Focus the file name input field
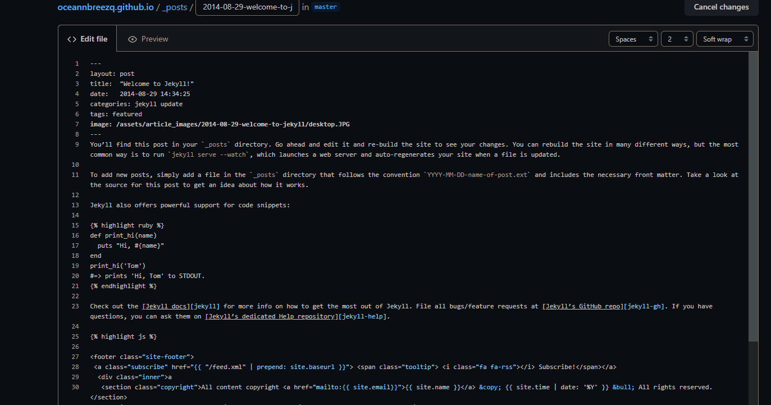 pyautogui.click(x=247, y=7)
